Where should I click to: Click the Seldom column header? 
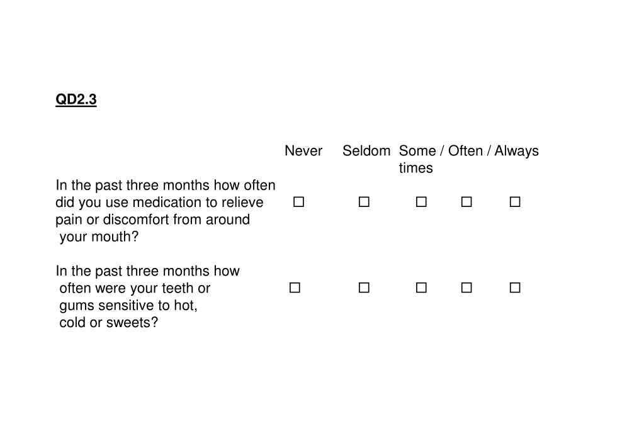pos(366,151)
